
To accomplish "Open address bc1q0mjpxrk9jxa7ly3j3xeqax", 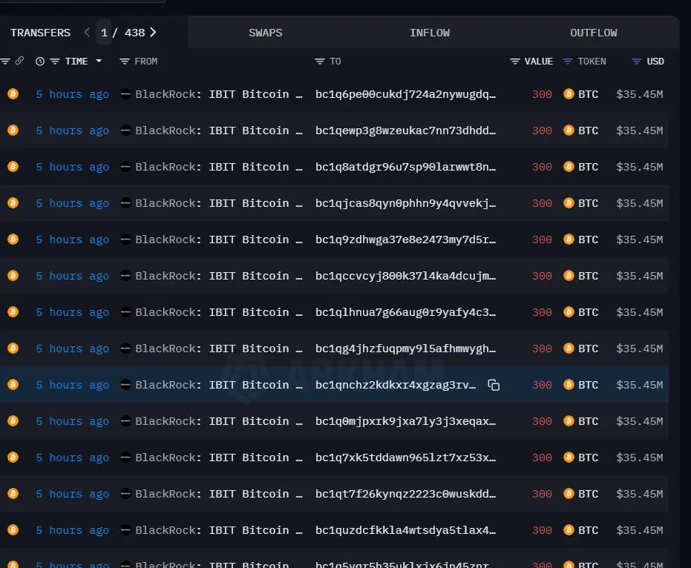I will click(x=405, y=421).
